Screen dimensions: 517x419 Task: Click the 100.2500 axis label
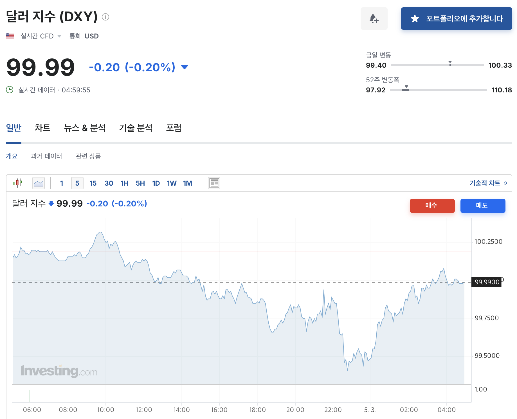pyautogui.click(x=489, y=242)
